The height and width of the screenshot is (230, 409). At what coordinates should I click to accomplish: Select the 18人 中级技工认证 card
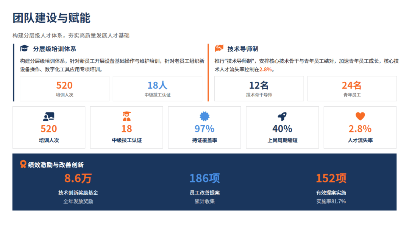[157, 89]
